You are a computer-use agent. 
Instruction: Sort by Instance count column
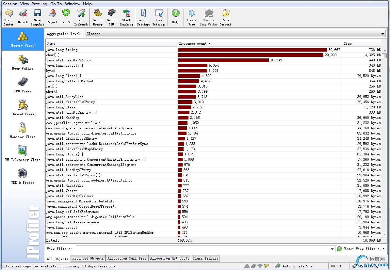pyautogui.click(x=259, y=43)
